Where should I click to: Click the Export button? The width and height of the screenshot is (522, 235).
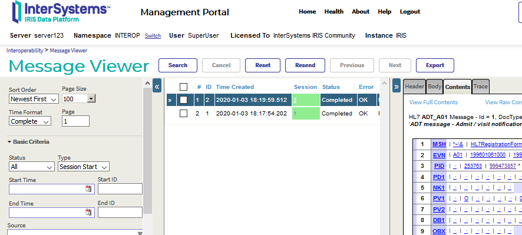coord(435,65)
